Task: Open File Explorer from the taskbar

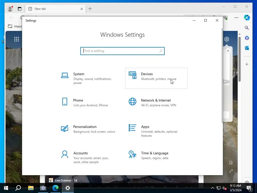Action: click(31, 188)
